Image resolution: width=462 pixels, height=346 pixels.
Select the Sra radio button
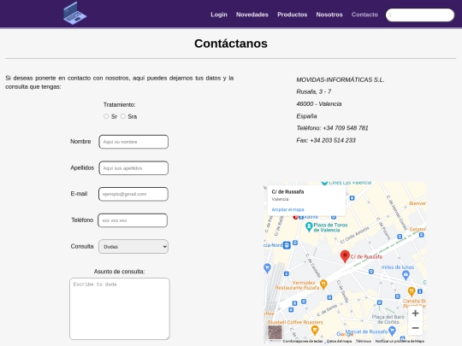123,116
